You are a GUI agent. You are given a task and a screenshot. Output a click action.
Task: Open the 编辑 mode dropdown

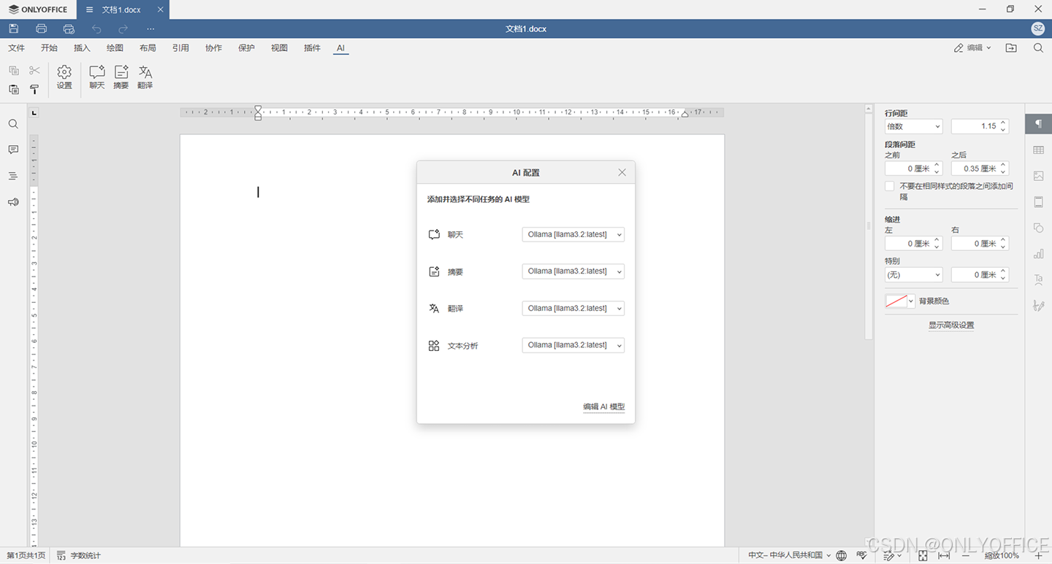pos(972,48)
